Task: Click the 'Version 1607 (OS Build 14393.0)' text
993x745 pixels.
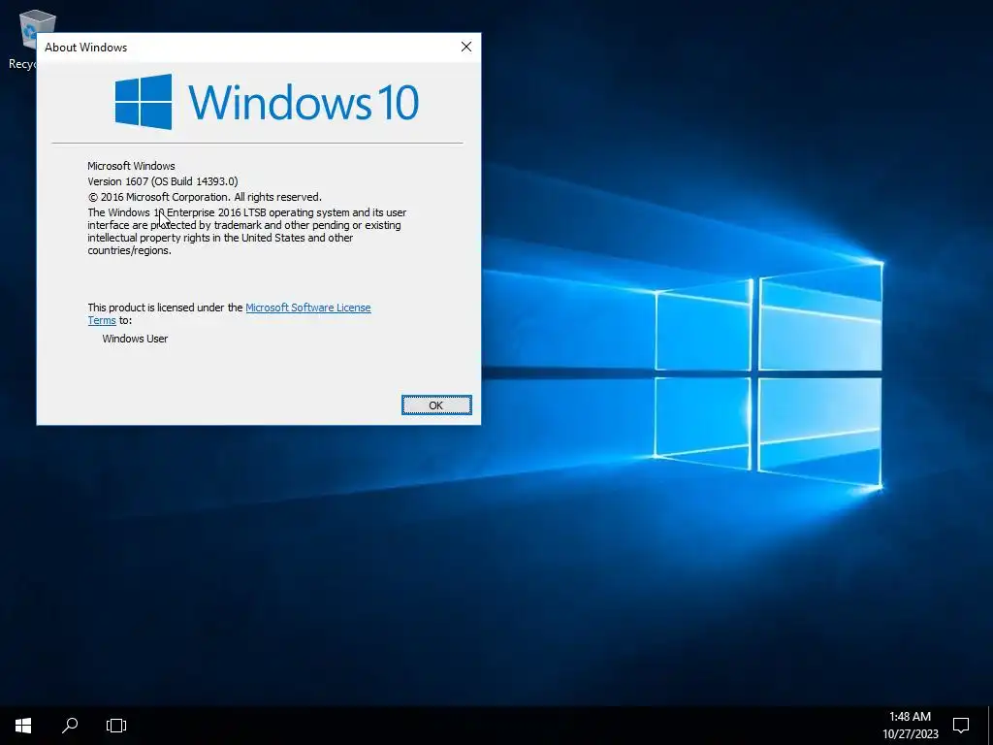Action: [x=163, y=181]
